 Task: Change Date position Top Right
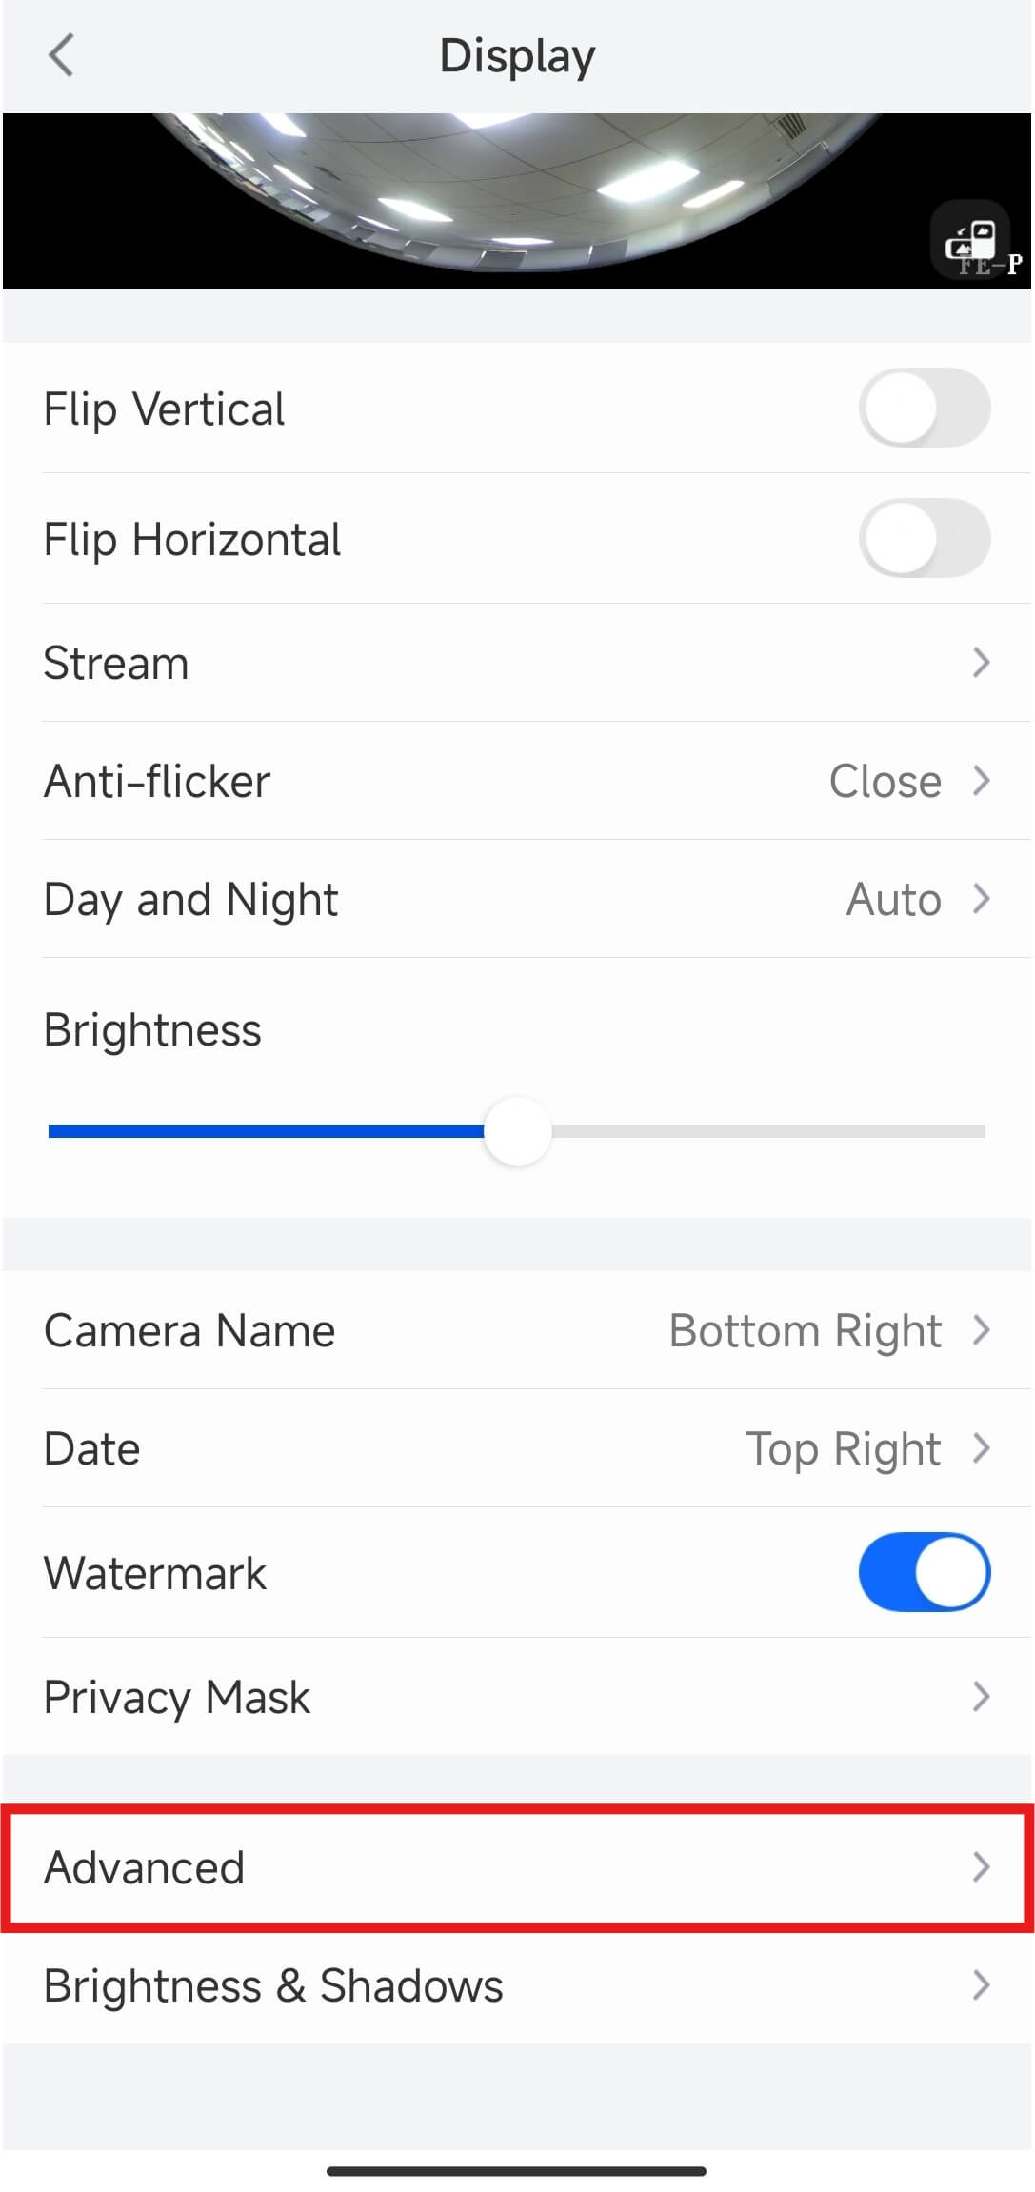[x=843, y=1448]
